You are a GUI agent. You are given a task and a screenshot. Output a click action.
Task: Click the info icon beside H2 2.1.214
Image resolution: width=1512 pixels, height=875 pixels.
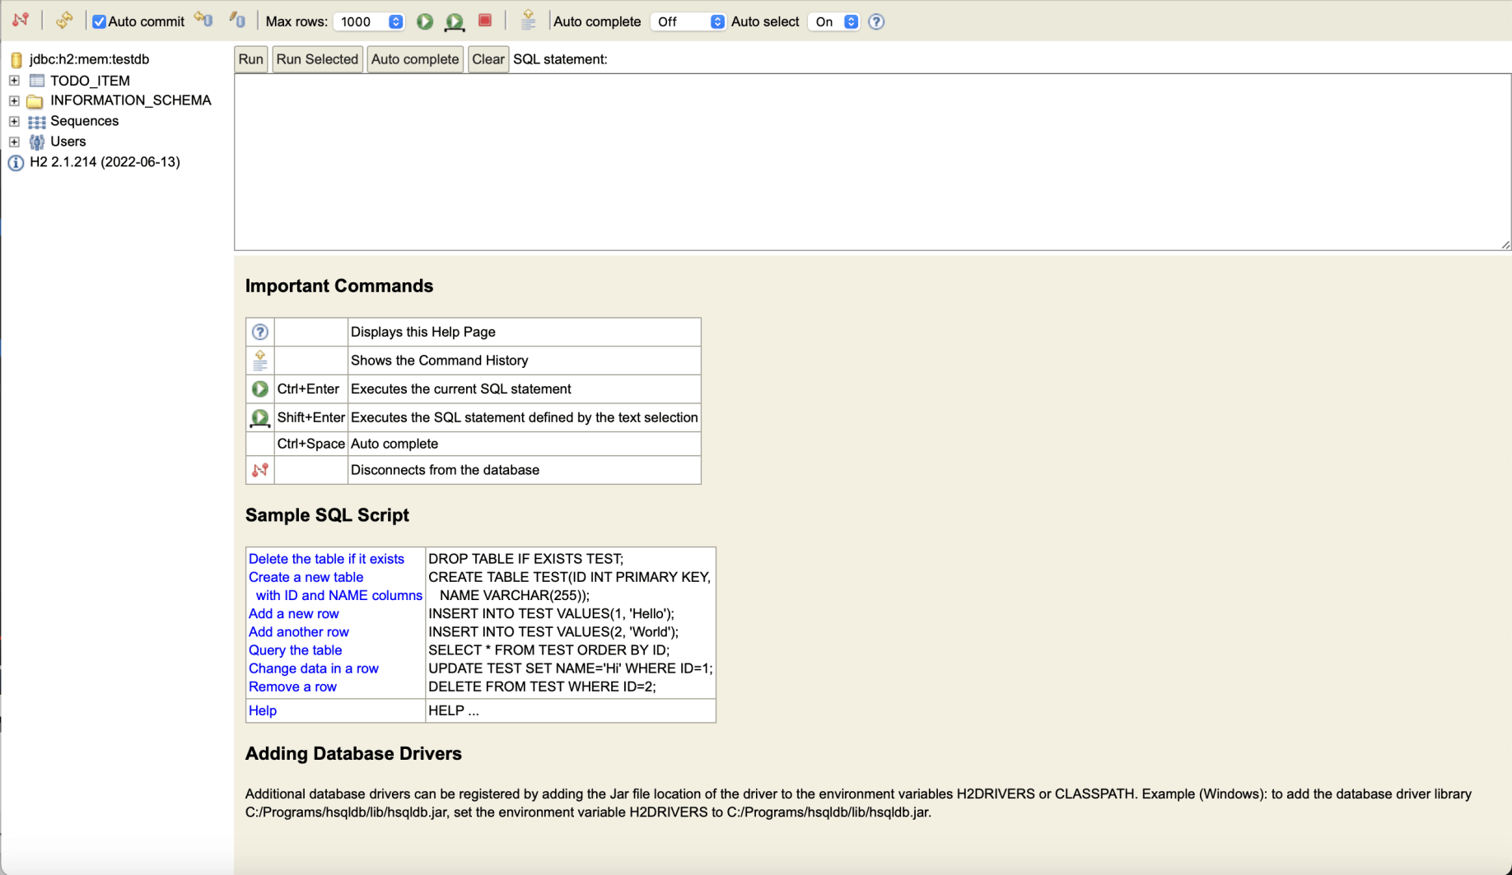(16, 163)
